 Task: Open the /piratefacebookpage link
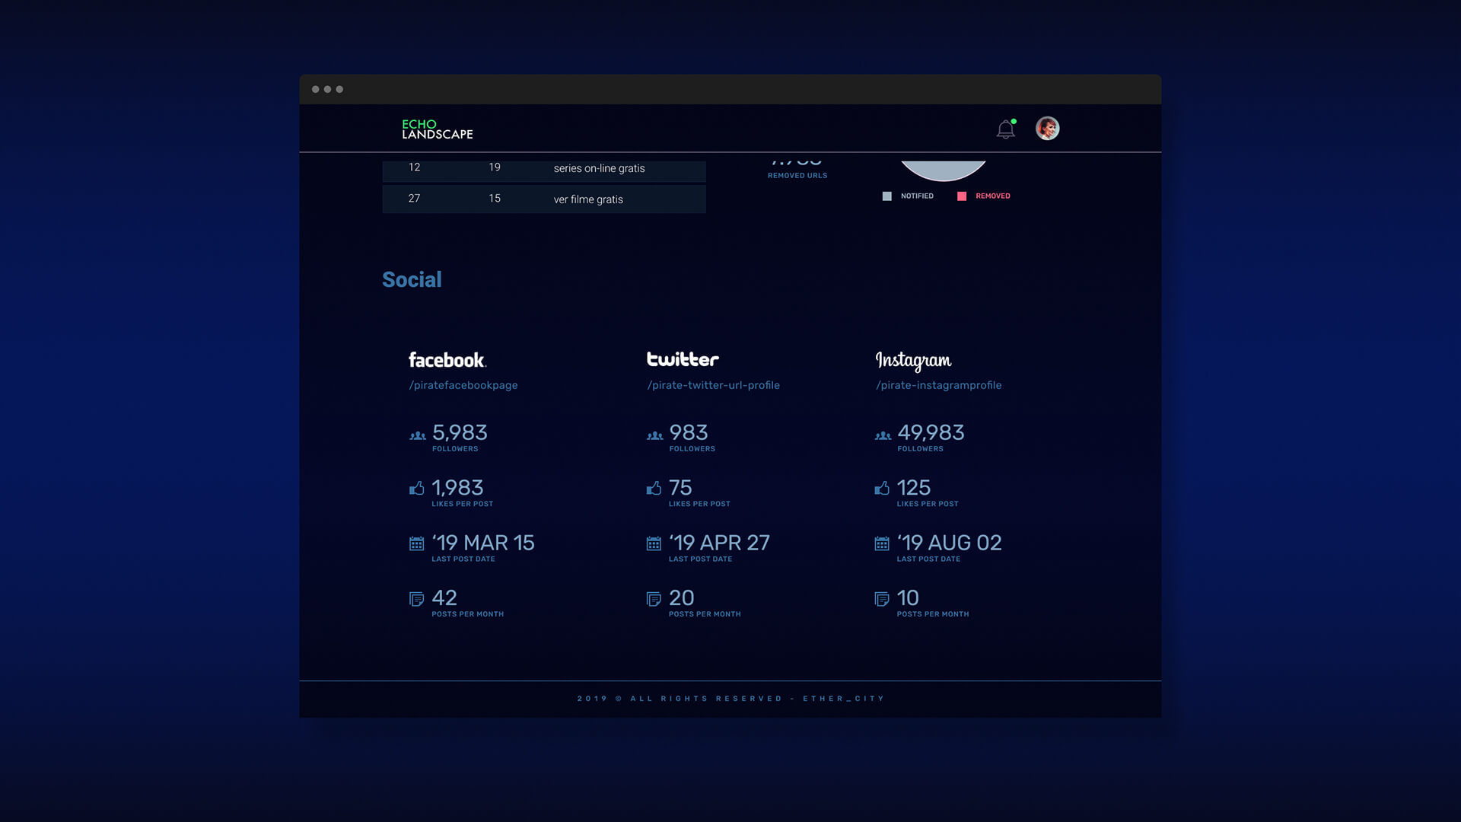(463, 385)
